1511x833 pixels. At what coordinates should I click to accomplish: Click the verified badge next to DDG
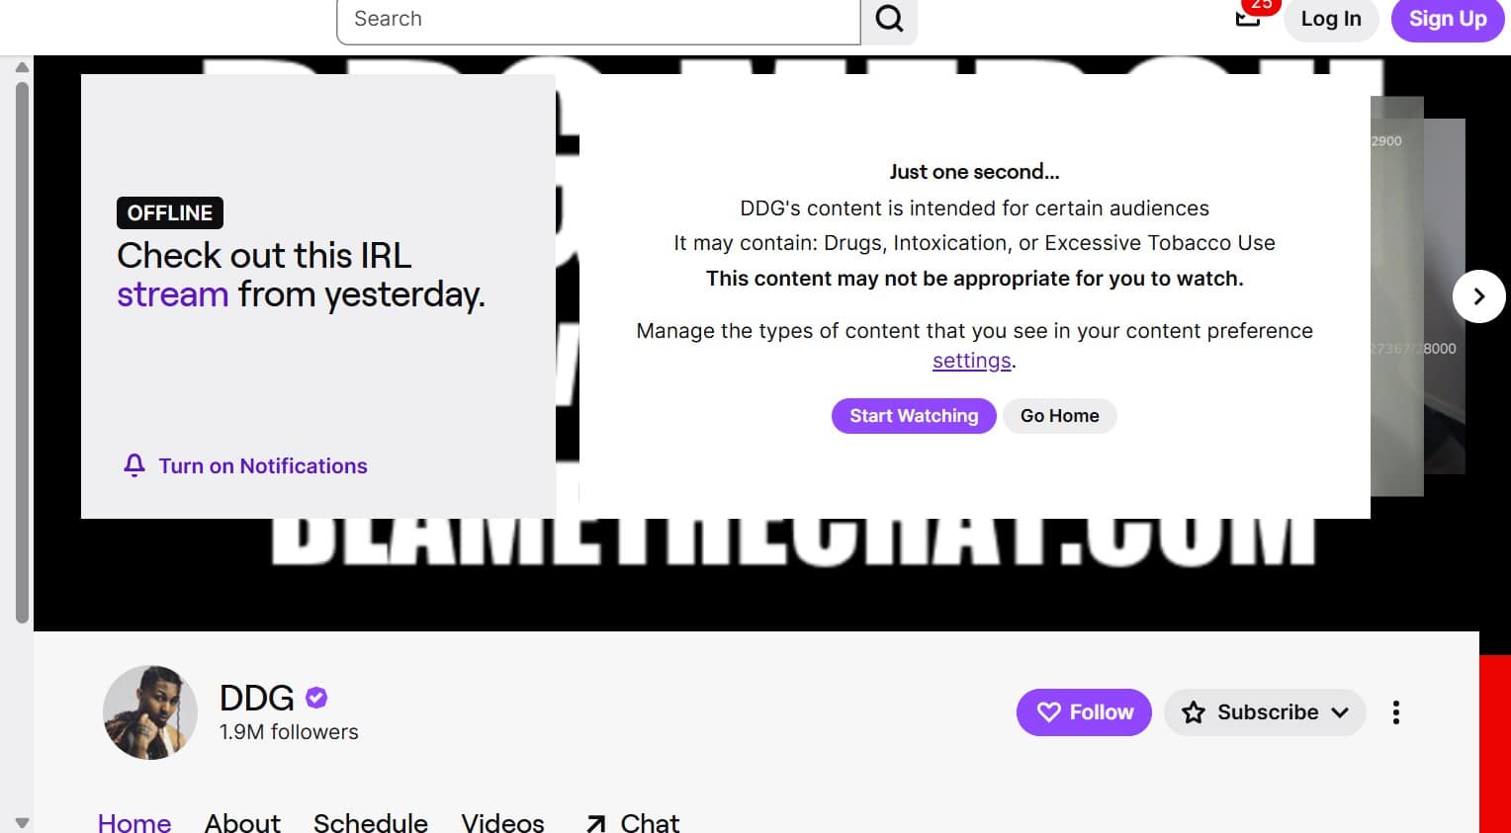point(316,698)
